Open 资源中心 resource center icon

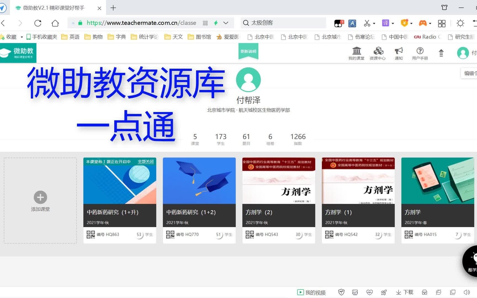click(378, 53)
